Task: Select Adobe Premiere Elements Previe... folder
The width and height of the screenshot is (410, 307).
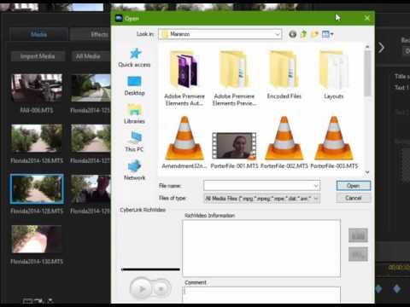Action: point(234,78)
